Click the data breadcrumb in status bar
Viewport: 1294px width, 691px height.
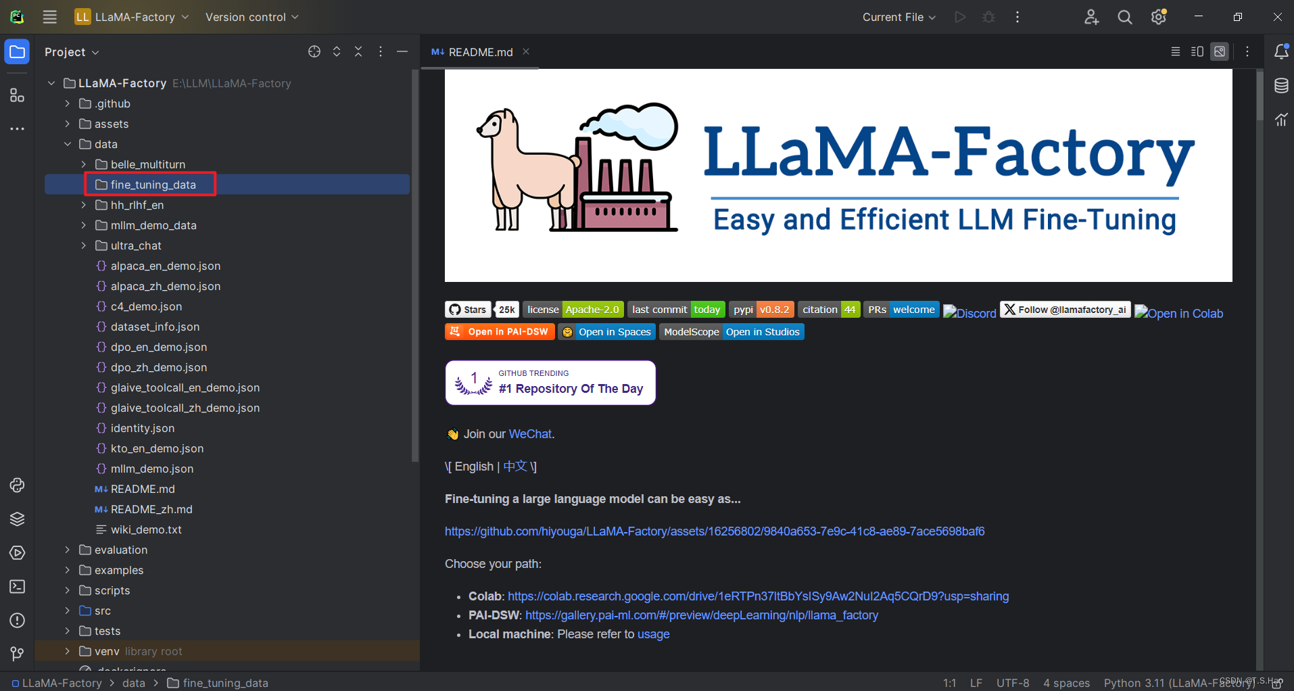coord(134,683)
